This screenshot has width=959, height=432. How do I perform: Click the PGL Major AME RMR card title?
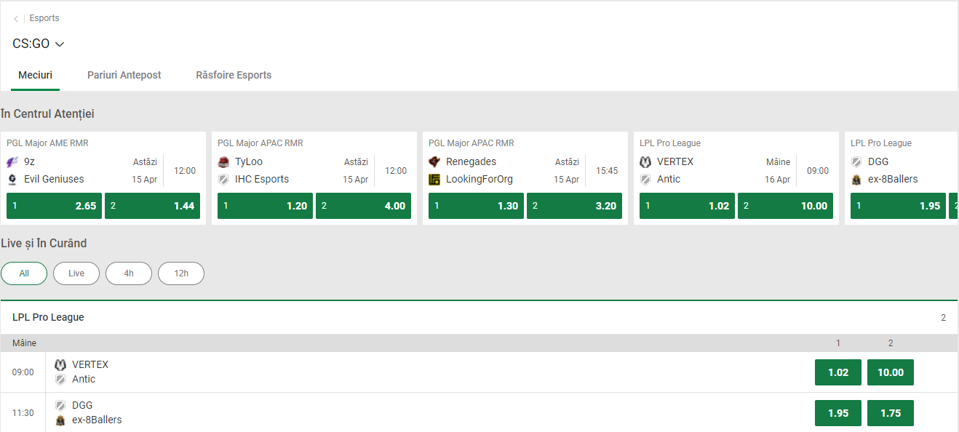click(x=47, y=143)
